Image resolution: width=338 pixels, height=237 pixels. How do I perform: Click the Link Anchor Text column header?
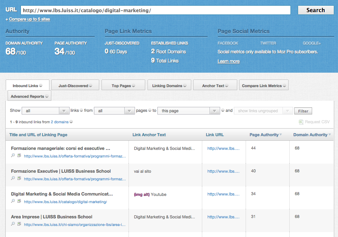(149, 135)
